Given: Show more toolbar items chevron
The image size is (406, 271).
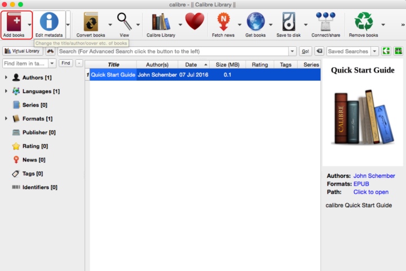Looking at the screenshot, I should pyautogui.click(x=403, y=25).
